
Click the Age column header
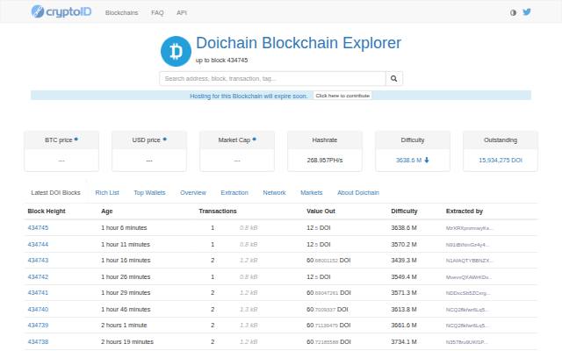click(107, 211)
